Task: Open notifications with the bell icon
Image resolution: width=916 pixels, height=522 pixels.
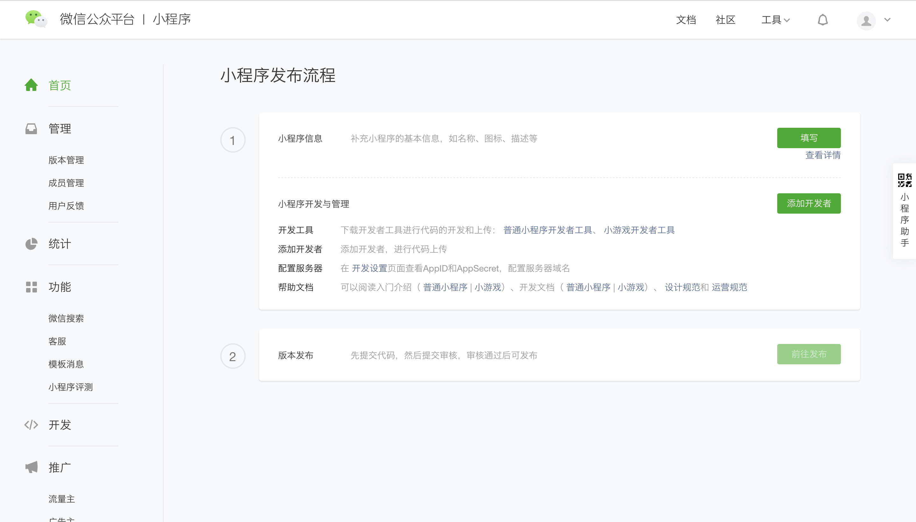Action: 822,20
